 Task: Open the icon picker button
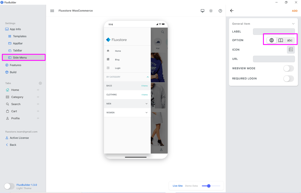[x=291, y=50]
